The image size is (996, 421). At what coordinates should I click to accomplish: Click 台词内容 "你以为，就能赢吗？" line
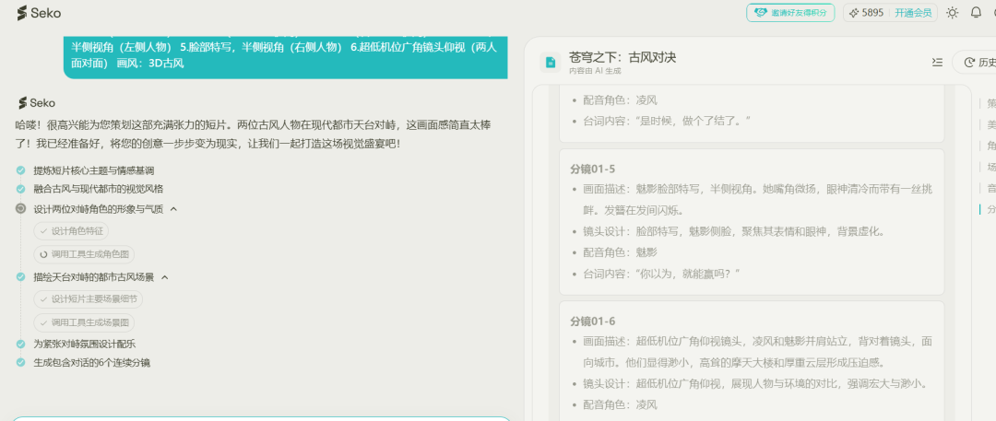662,273
